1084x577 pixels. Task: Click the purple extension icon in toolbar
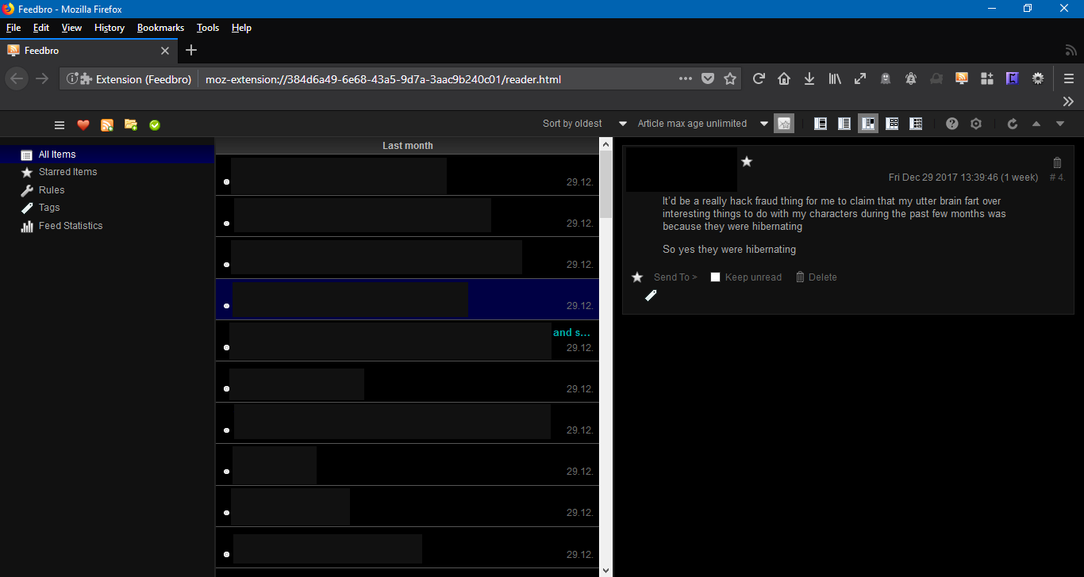tap(1012, 78)
